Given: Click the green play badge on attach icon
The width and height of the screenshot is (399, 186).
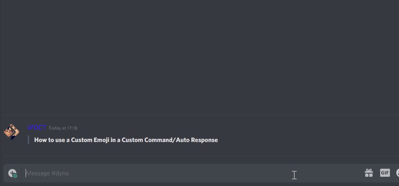Looking at the screenshot, I should point(15,176).
